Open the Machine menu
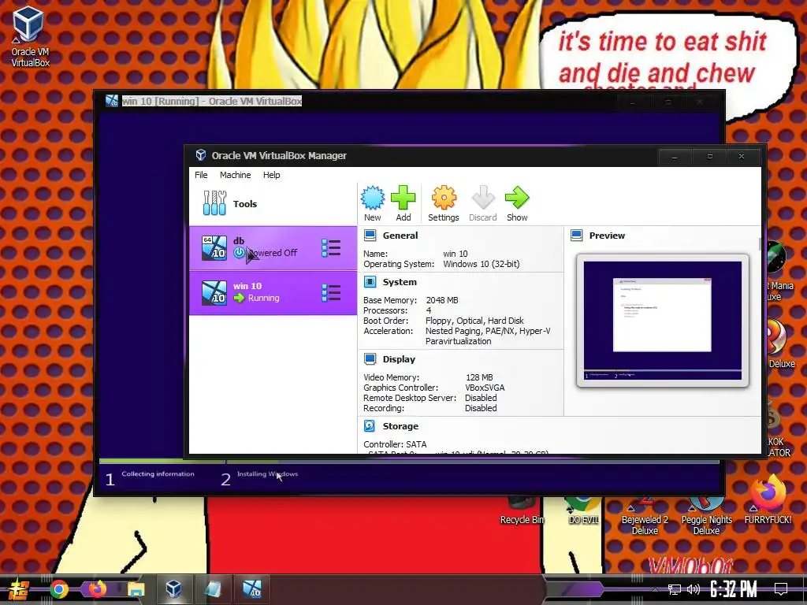The width and height of the screenshot is (807, 605). click(235, 175)
